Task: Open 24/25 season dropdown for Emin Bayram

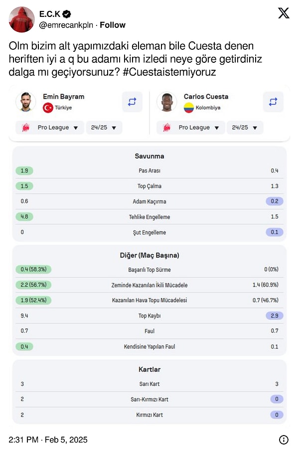Action: 104,128
